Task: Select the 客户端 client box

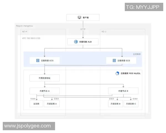Action: [83, 17]
